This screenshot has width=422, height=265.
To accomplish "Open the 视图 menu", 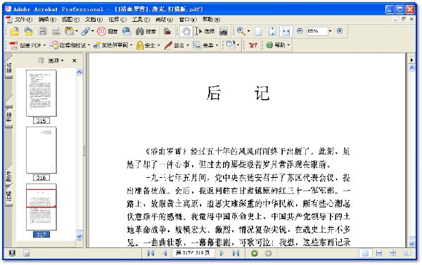I will [x=70, y=20].
